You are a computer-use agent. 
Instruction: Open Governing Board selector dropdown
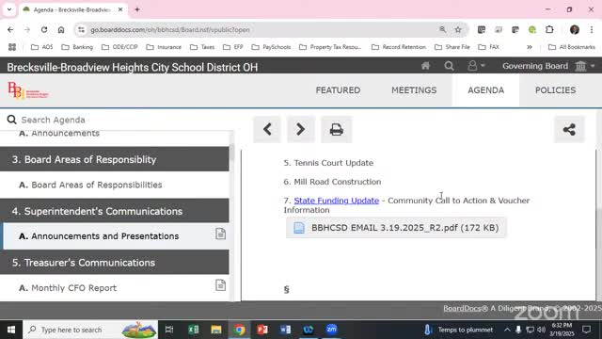pyautogui.click(x=548, y=66)
